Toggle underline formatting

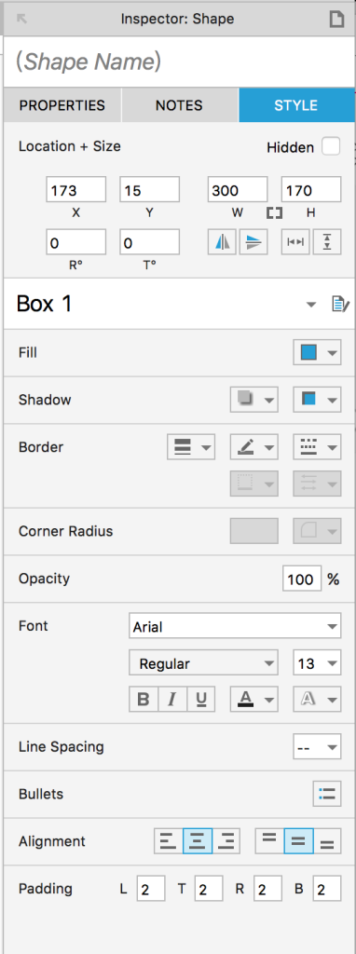coord(200,699)
